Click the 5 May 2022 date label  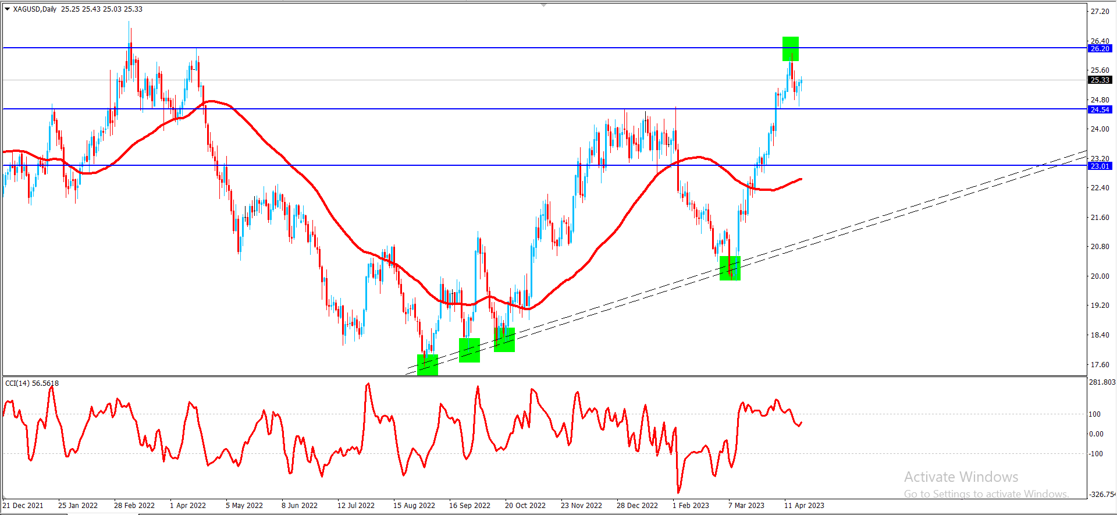244,506
